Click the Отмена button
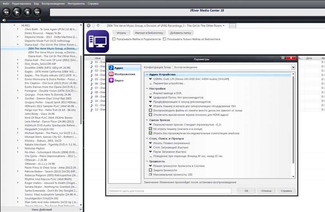Image resolution: width=325 pixels, height=212 pixels. [x=266, y=191]
